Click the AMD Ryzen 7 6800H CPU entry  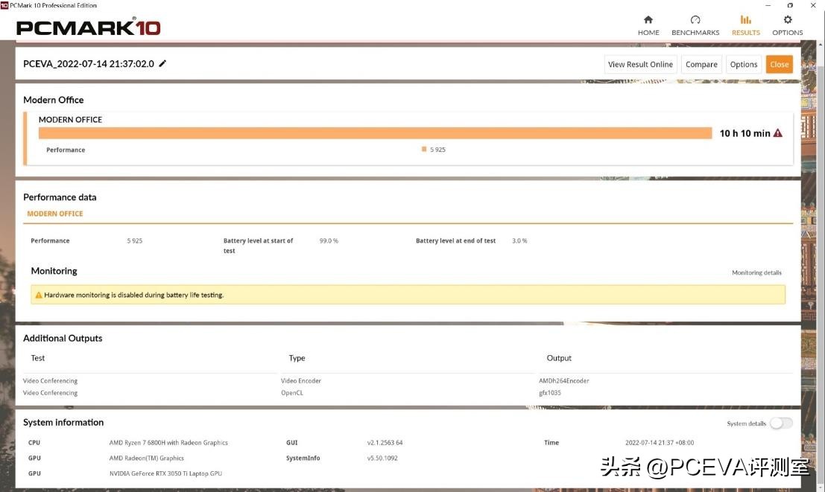tap(168, 443)
